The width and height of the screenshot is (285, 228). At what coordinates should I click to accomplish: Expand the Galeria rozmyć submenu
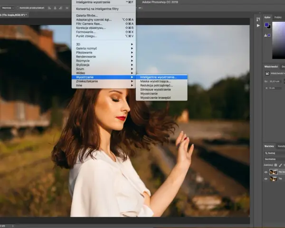tap(104, 48)
